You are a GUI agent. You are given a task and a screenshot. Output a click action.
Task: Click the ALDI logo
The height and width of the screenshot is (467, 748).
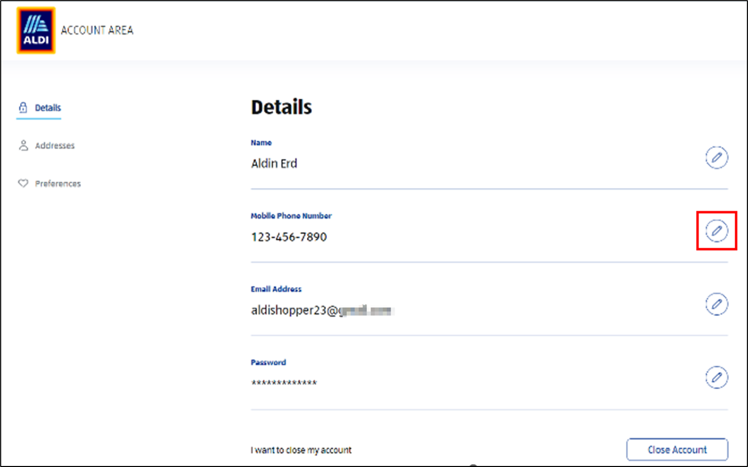(x=35, y=30)
